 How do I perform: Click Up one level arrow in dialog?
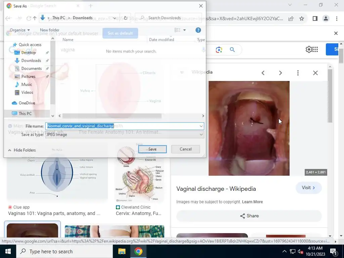(x=35, y=18)
